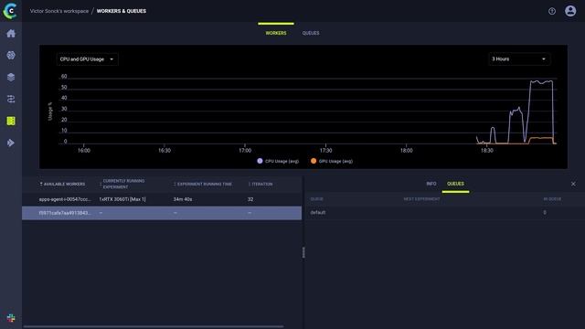Click the 1xRTX 3060Ti [Max 1] experiment
The image size is (585, 329).
[122, 199]
